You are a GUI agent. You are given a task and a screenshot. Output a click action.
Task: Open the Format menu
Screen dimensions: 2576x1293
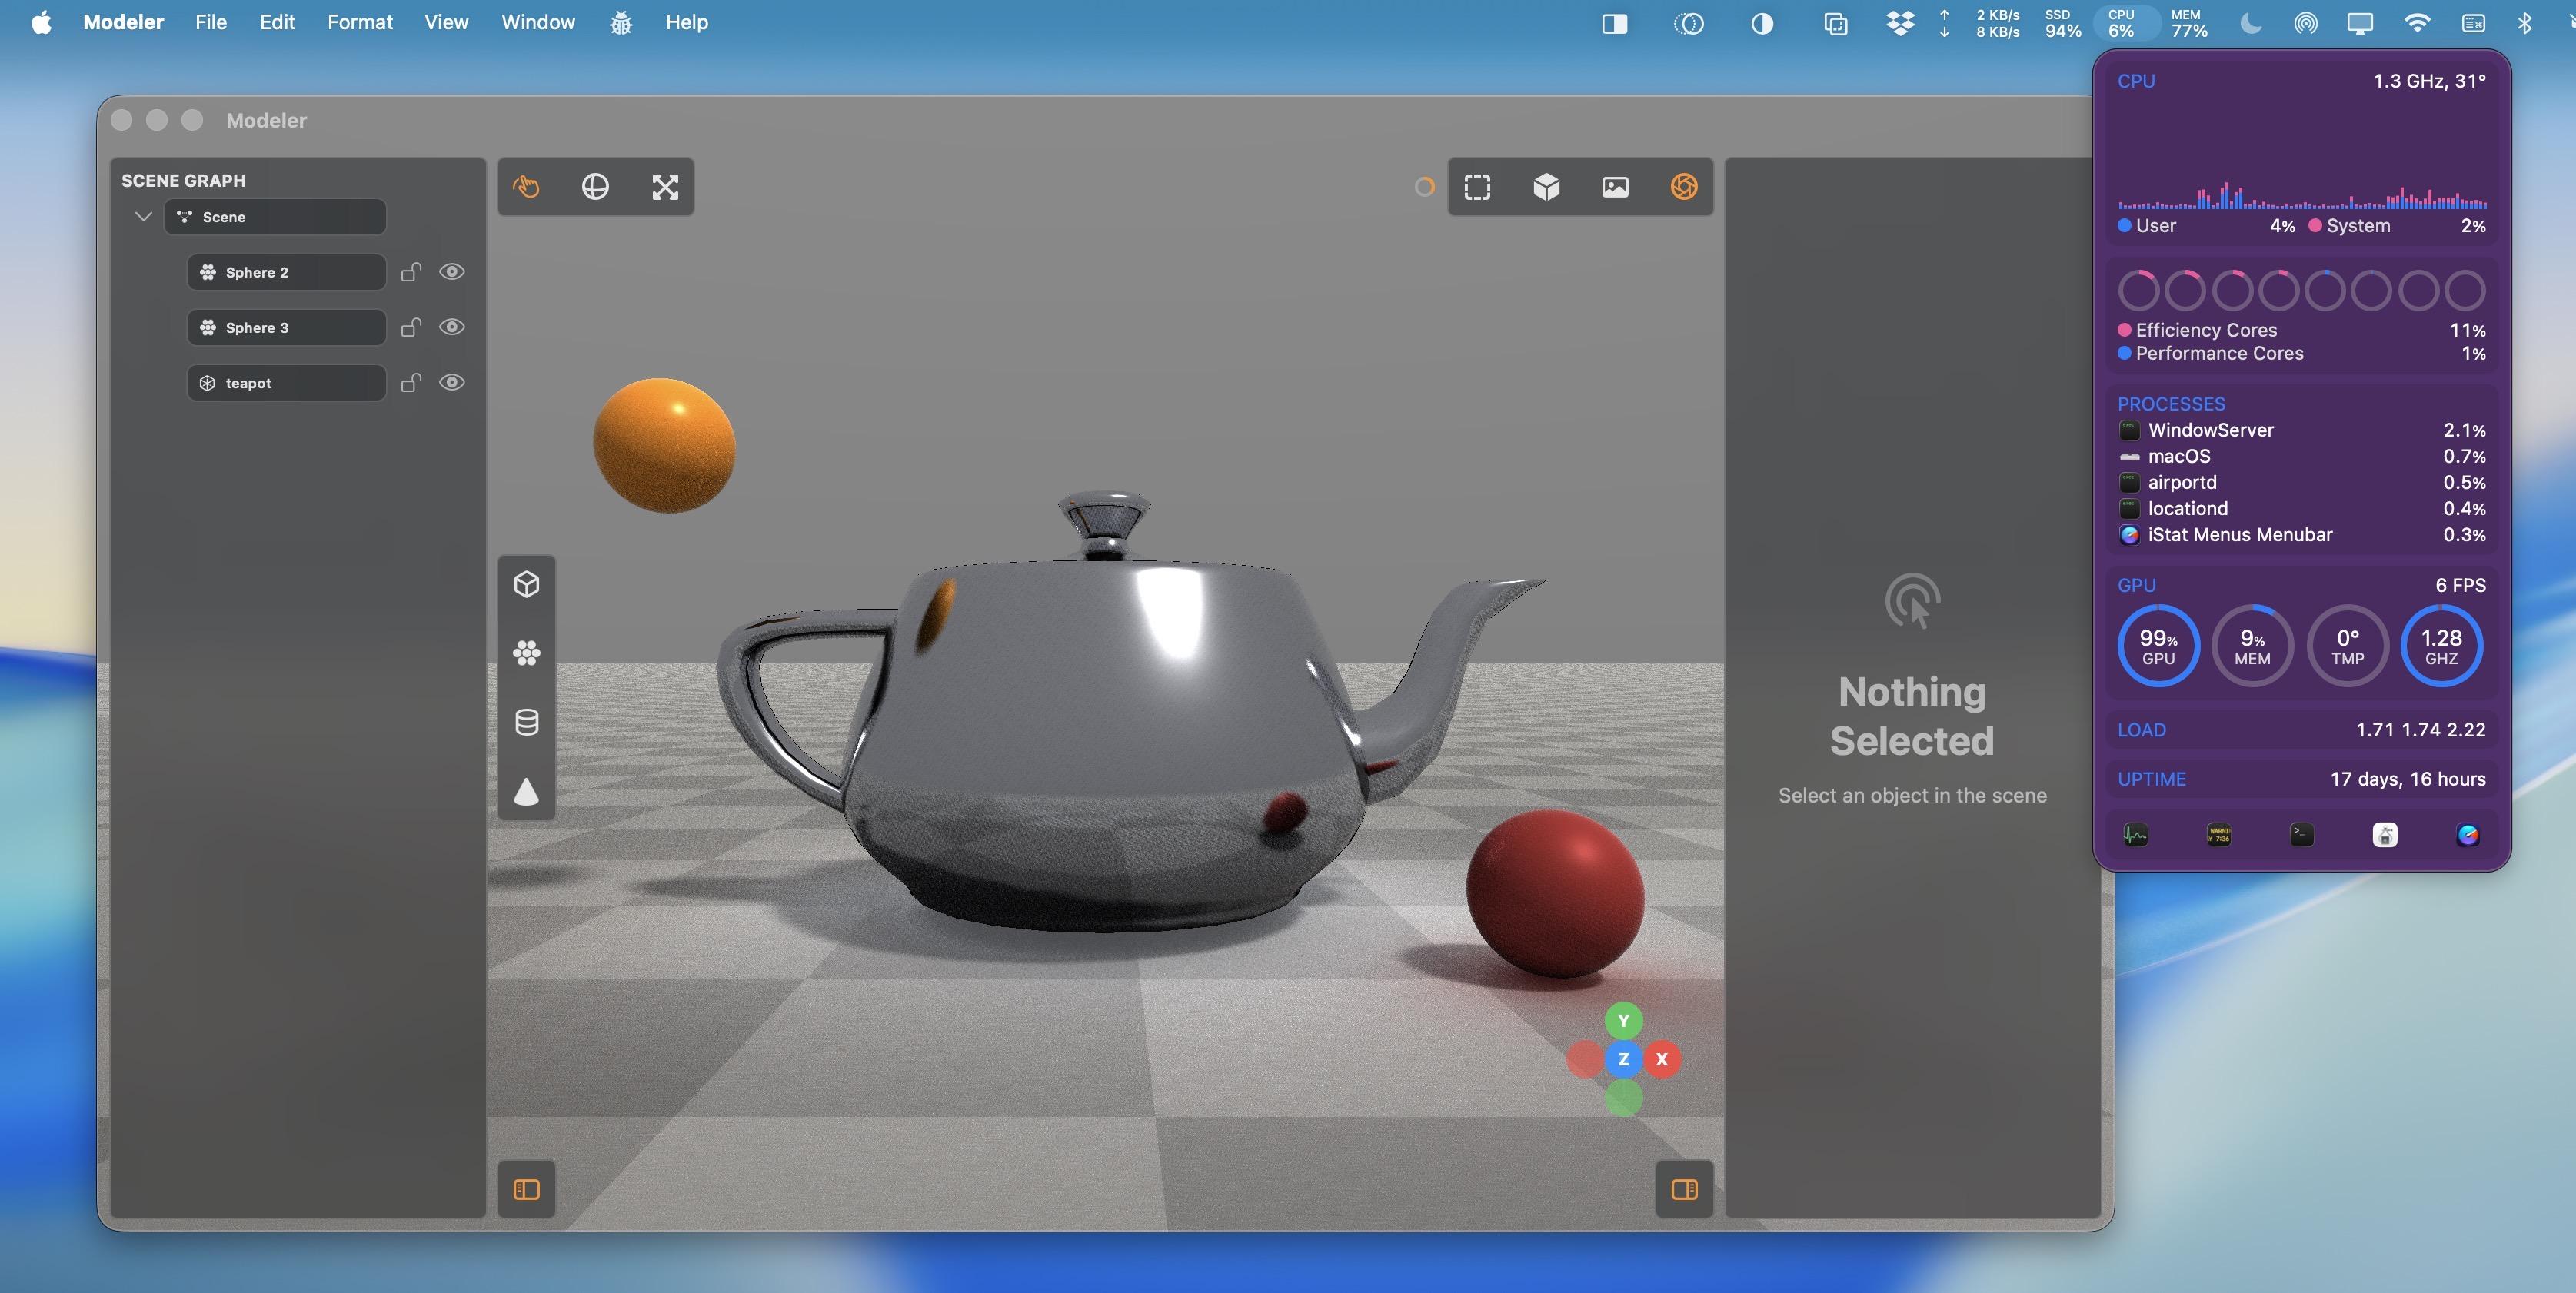click(x=360, y=22)
